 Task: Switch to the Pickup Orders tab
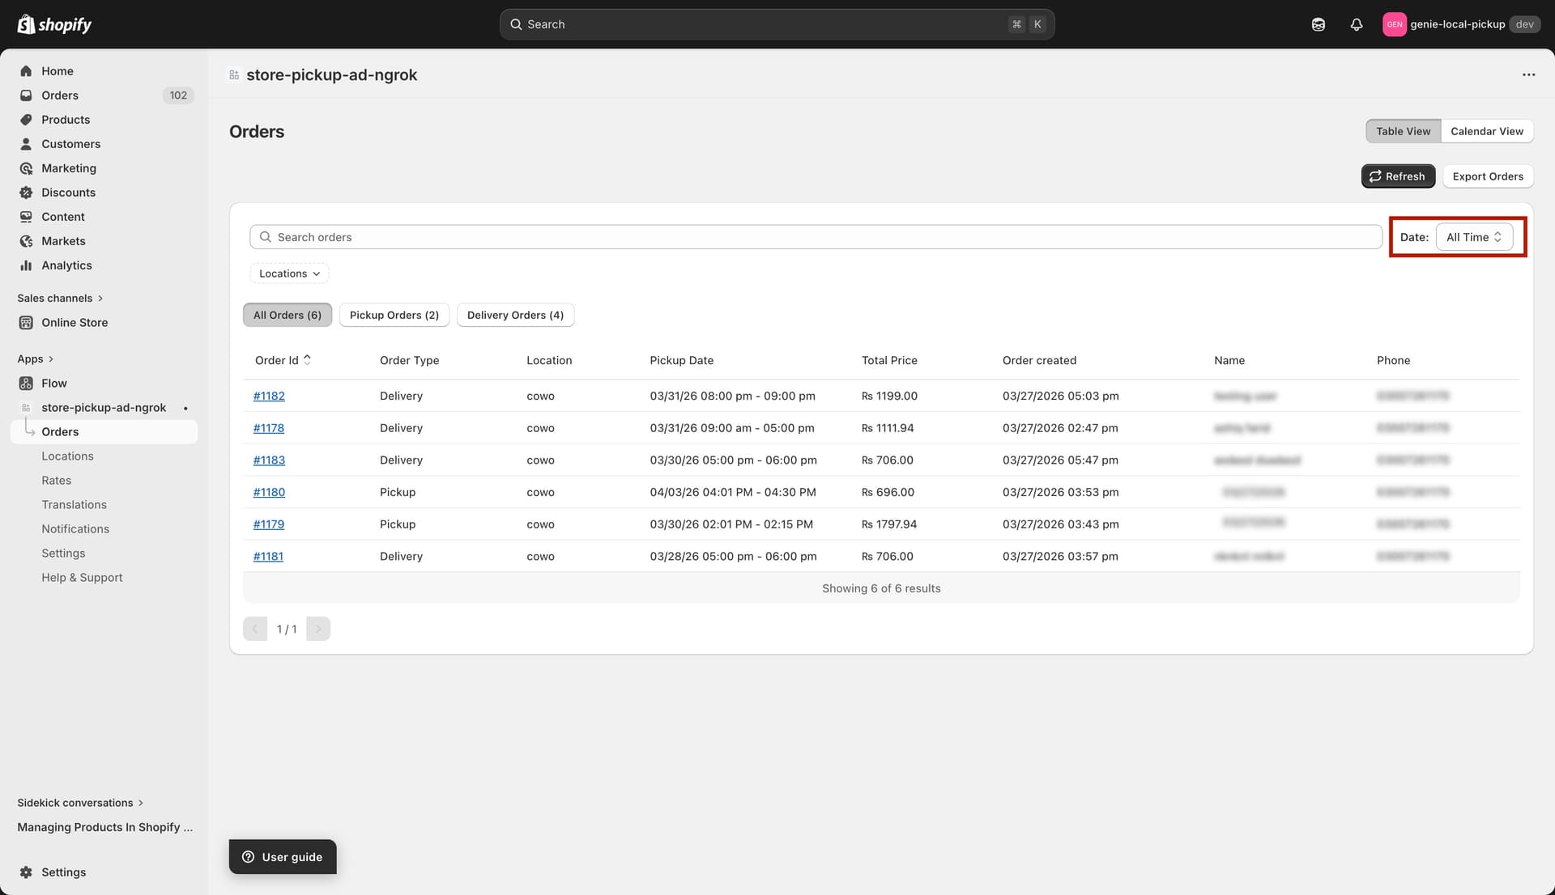pyautogui.click(x=394, y=315)
